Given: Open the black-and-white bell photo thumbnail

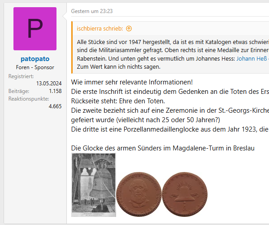Looking at the screenshot, I should pos(93,185).
